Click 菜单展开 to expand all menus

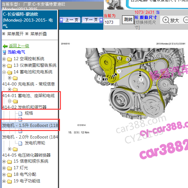[15, 34]
